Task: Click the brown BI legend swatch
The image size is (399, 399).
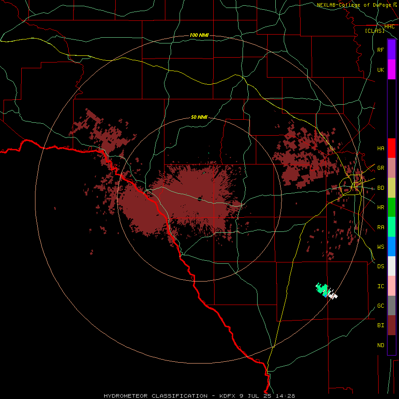Action: [x=391, y=325]
